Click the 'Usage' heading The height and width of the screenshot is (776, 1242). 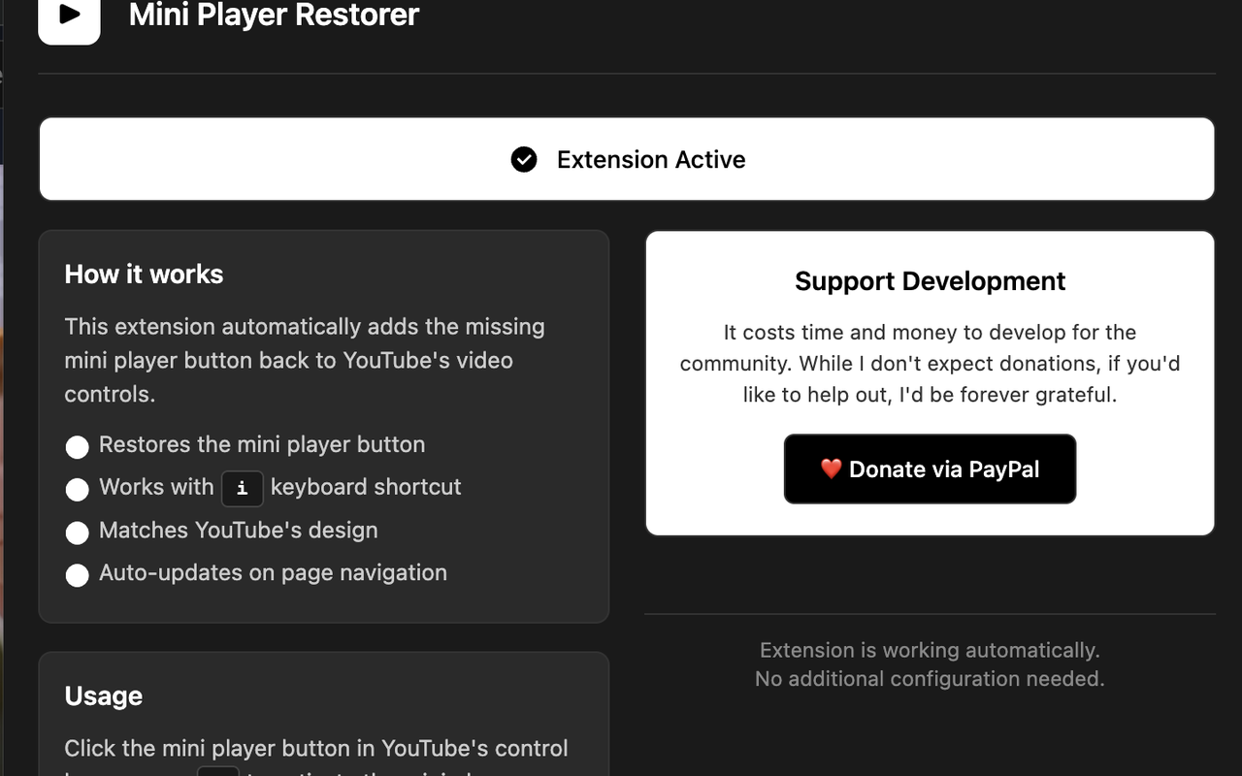pos(104,696)
